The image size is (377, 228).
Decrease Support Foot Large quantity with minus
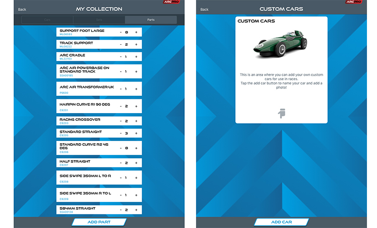[x=121, y=32]
